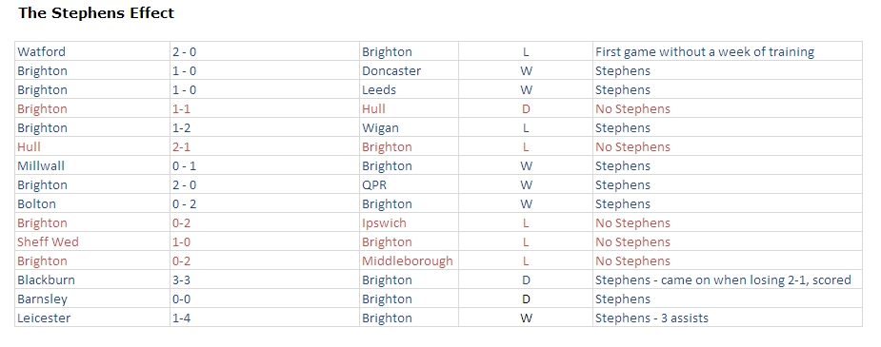Click the Middleborough cell
881x347 pixels.
pyautogui.click(x=409, y=261)
